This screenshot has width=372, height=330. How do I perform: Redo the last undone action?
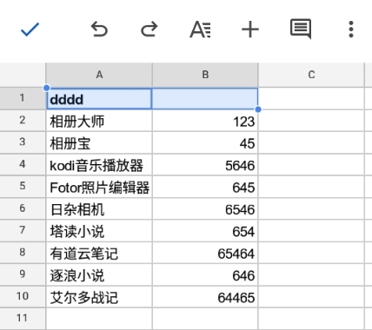[149, 30]
